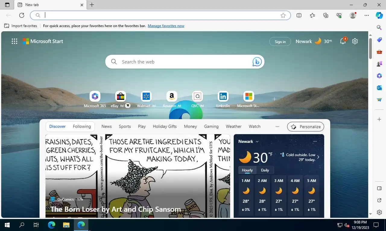Open the sidebar Tools briefcase icon
The height and width of the screenshot is (231, 386).
point(379,52)
